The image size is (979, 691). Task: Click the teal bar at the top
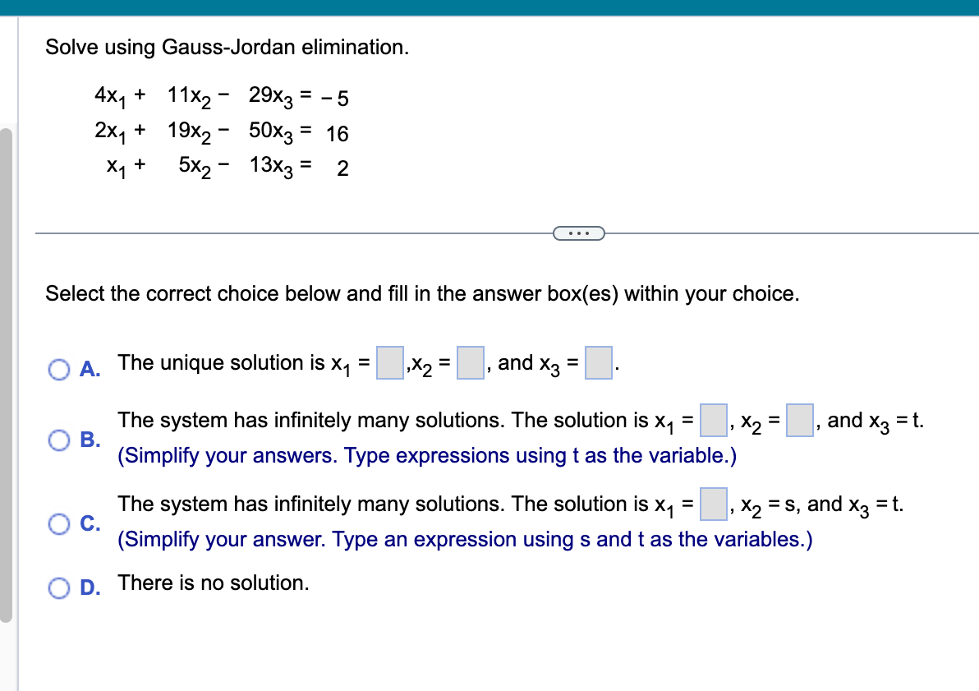click(489, 7)
